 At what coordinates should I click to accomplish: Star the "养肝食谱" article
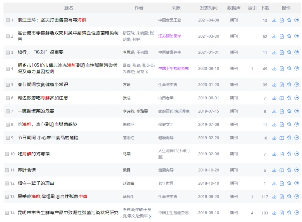(289, 170)
